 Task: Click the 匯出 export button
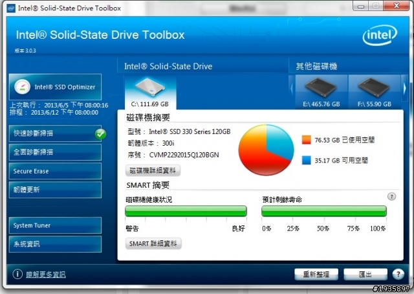365,275
